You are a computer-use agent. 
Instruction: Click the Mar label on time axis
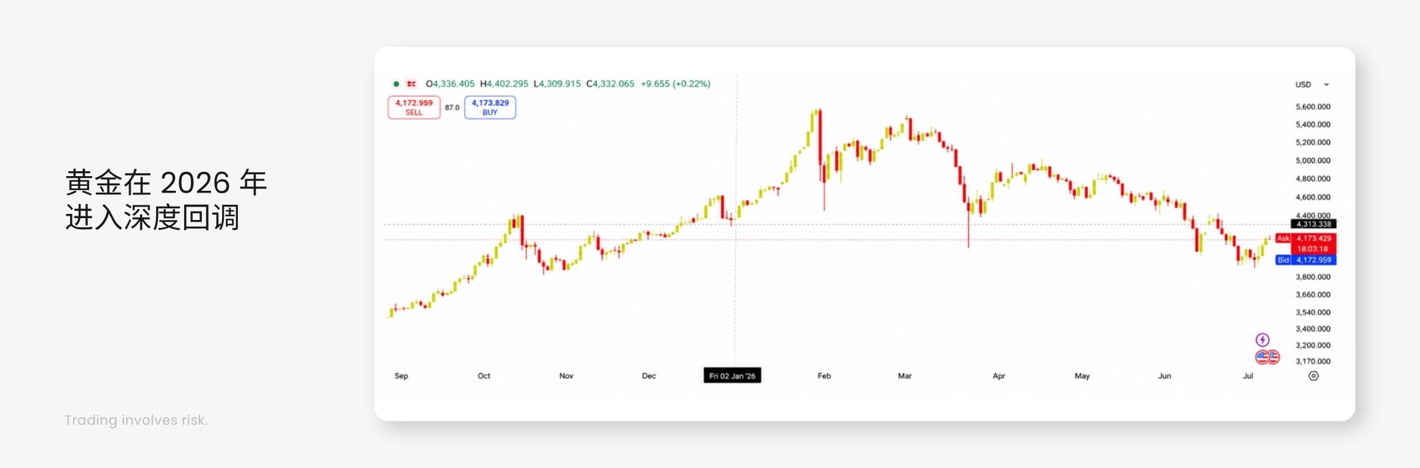905,376
